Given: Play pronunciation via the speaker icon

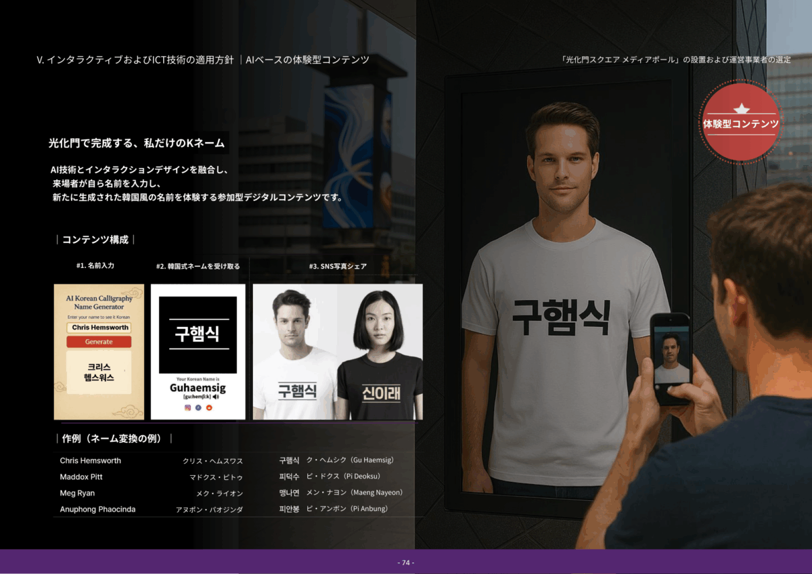Looking at the screenshot, I should click(x=216, y=397).
